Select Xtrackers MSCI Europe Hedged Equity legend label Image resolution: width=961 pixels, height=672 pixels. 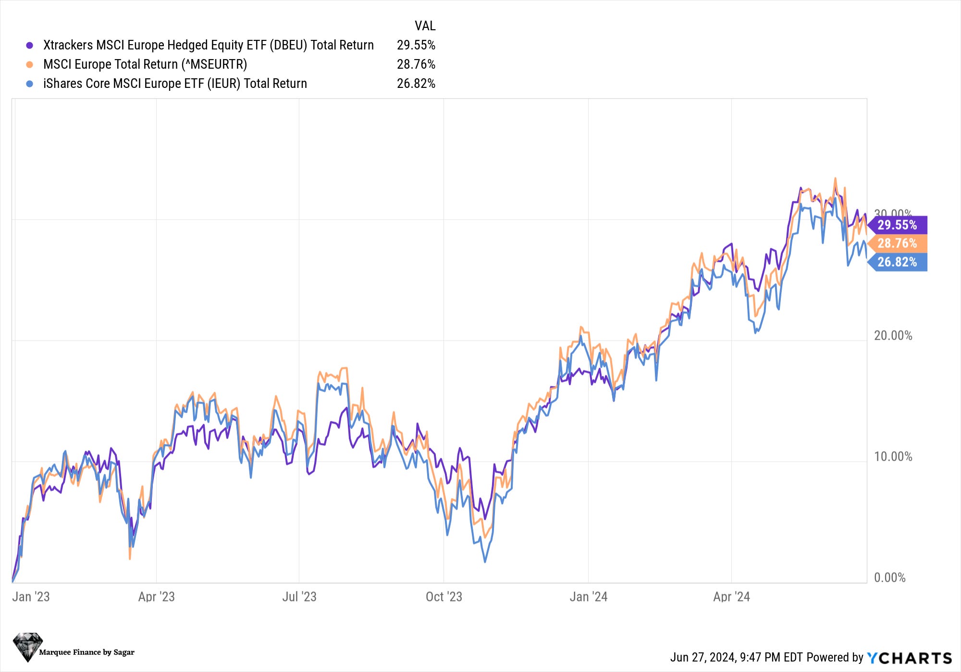pos(208,45)
